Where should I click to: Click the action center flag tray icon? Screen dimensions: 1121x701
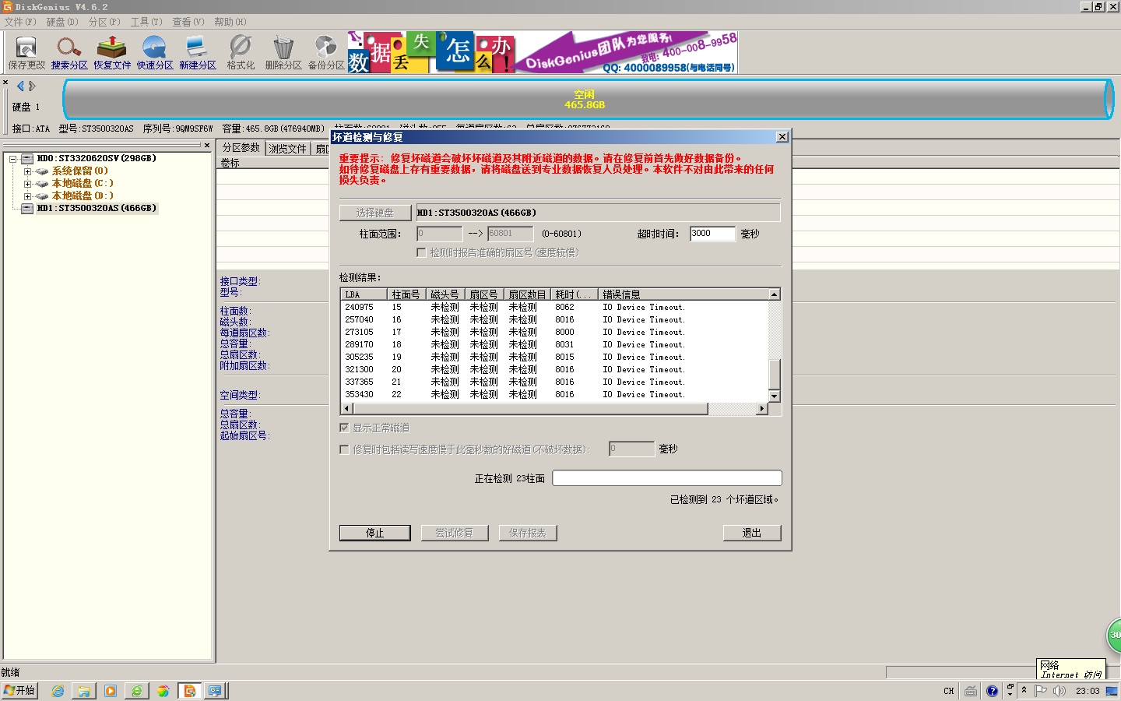click(1040, 691)
